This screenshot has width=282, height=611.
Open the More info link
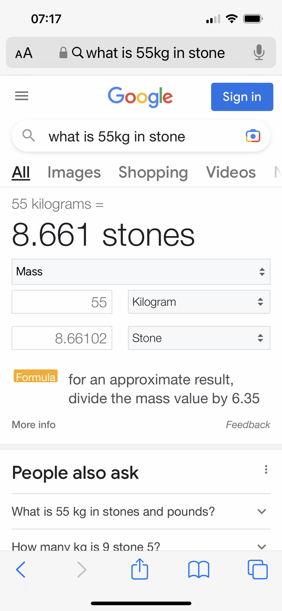click(x=34, y=425)
